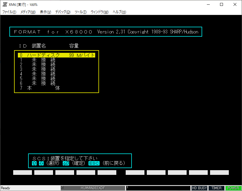
Task: Click the ＩＤ column header
Action: (23, 46)
